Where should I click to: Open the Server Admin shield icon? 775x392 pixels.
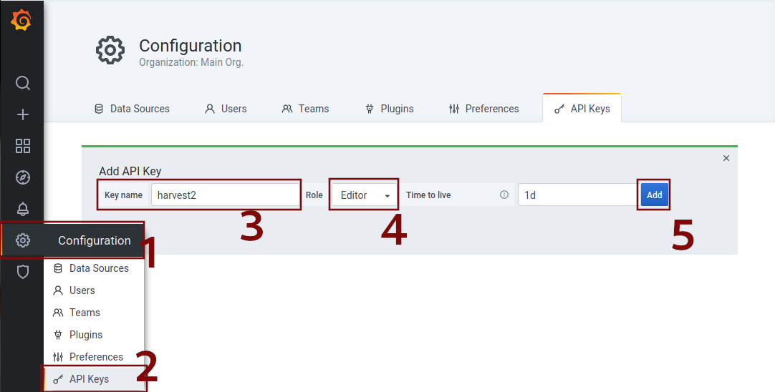23,272
